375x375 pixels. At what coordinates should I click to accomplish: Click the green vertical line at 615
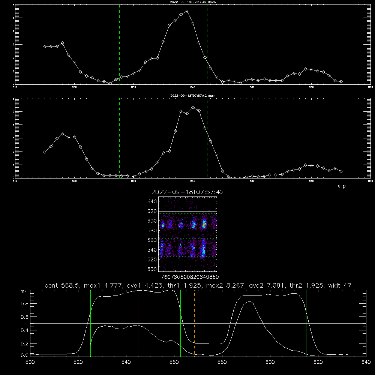[x=306, y=323]
